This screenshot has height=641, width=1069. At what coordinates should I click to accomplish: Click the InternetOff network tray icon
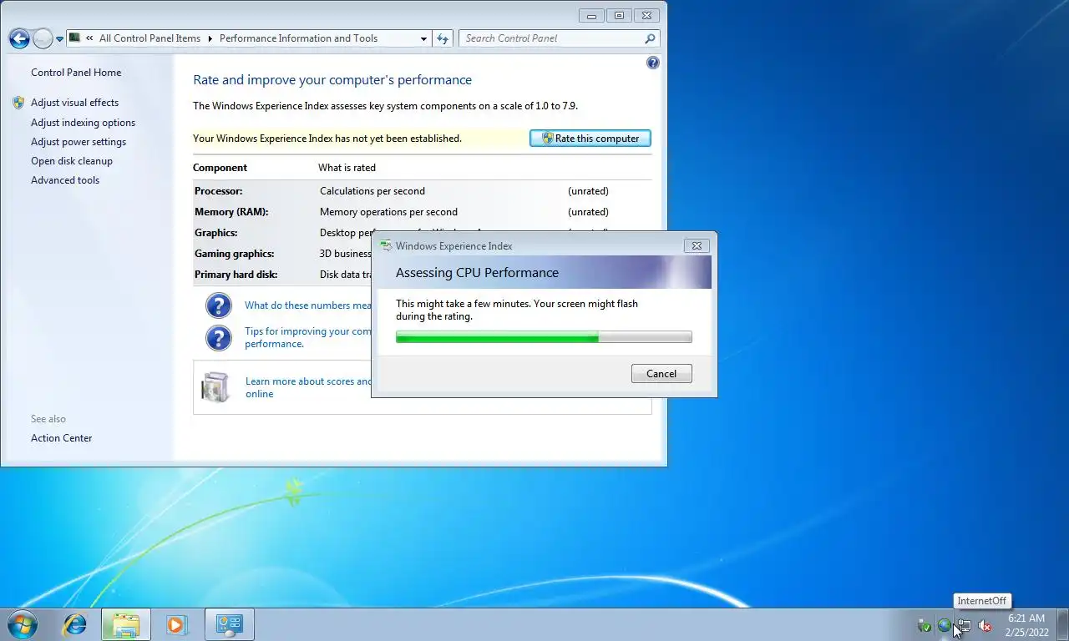[x=964, y=625]
